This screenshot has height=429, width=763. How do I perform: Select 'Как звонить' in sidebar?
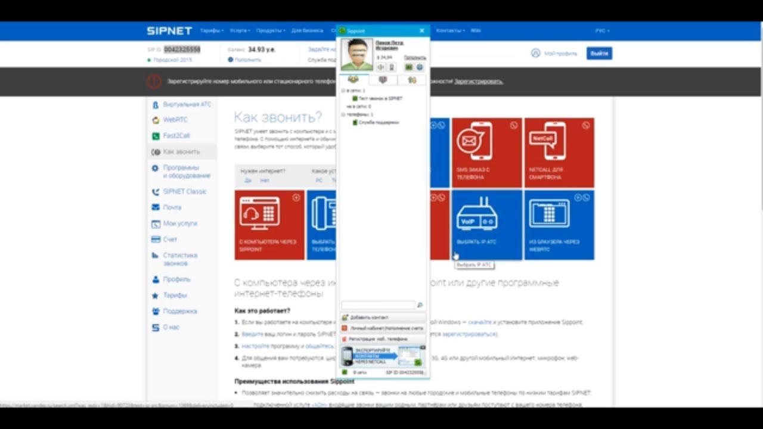pyautogui.click(x=182, y=152)
